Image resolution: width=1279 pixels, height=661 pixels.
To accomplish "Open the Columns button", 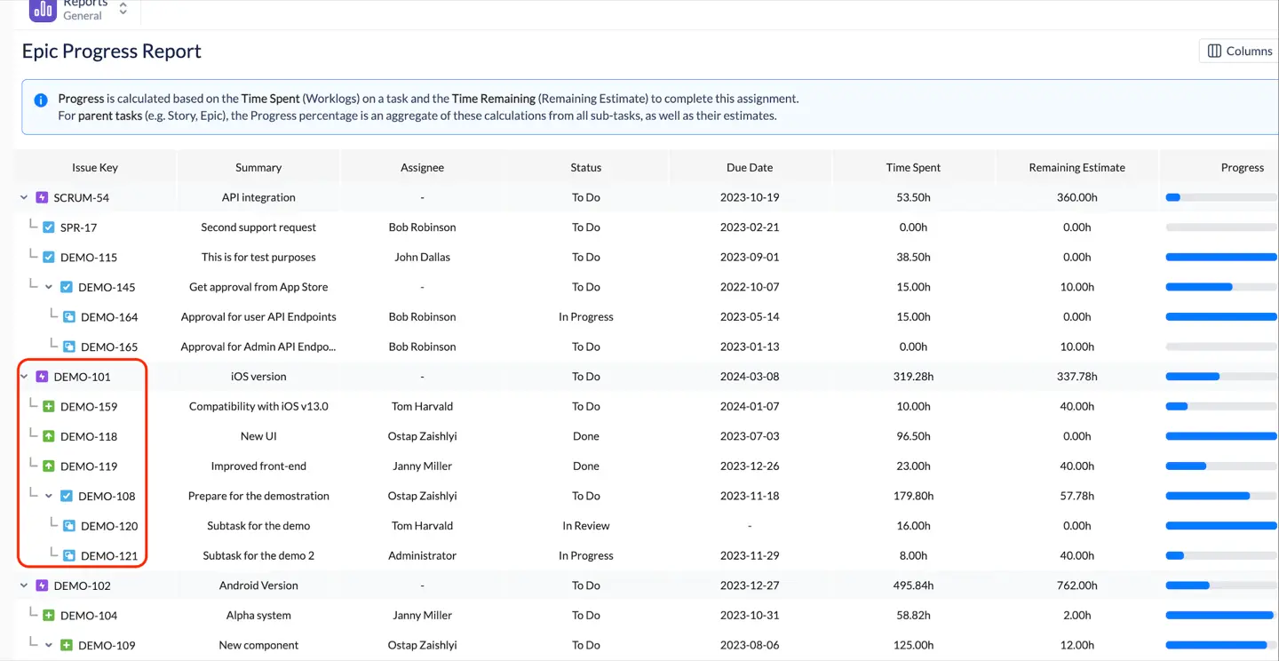I will coord(1240,52).
